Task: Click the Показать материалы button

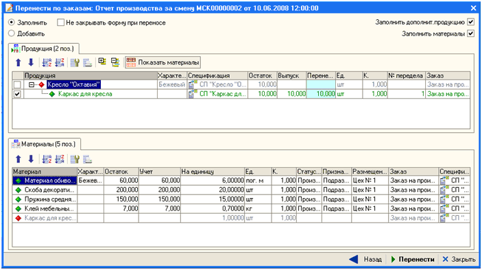Action: pos(162,62)
